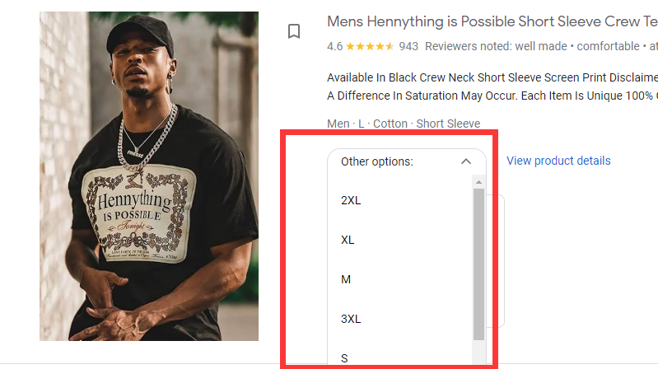Click the 4.6 rating number
658x369 pixels.
click(334, 47)
